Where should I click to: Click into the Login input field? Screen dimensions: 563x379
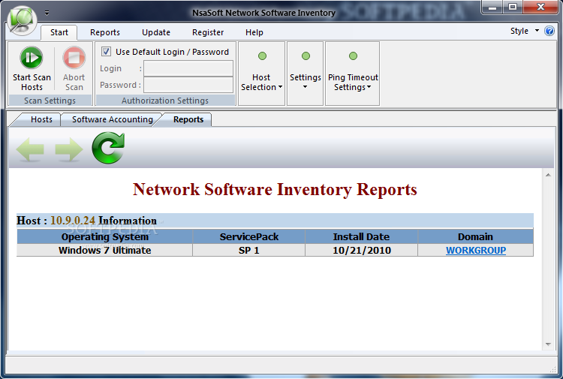pos(188,68)
